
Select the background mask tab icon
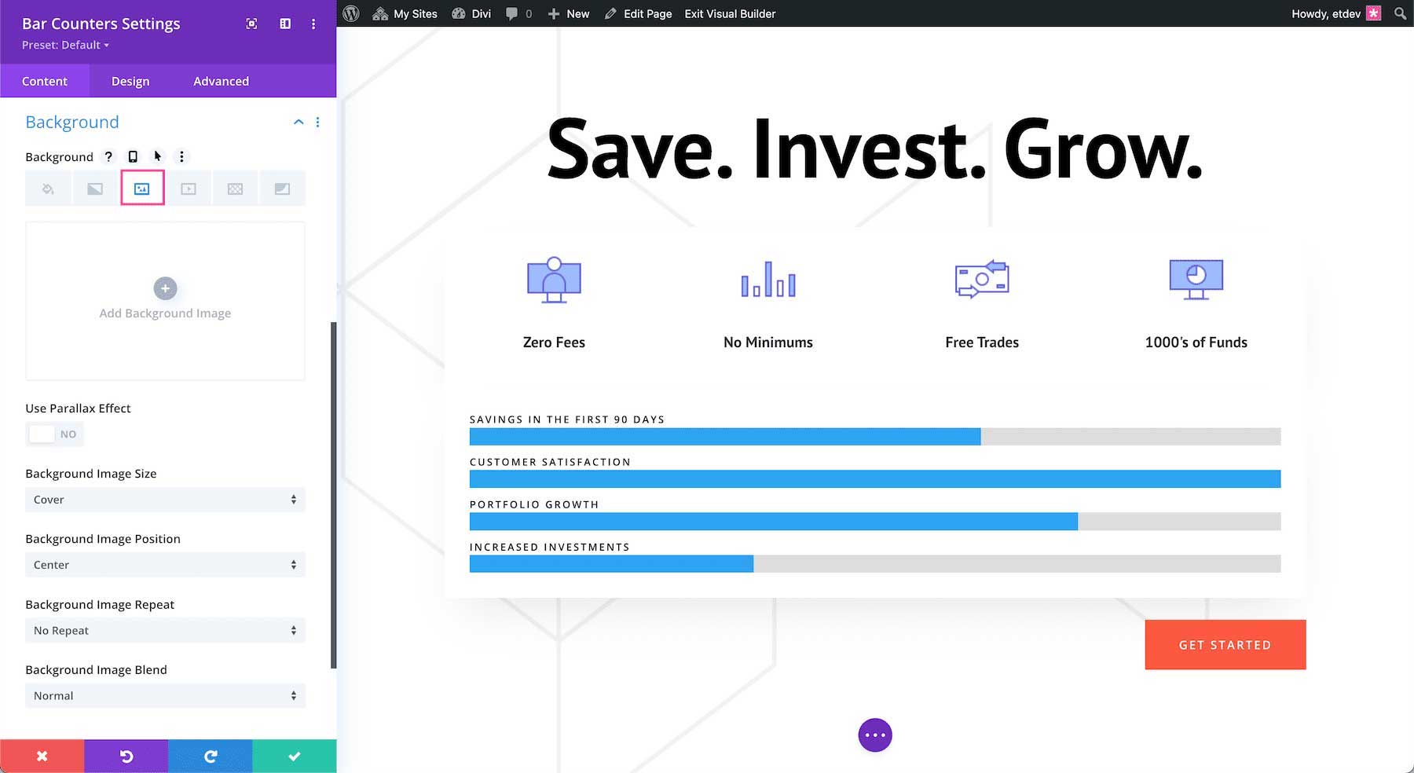[x=282, y=189]
